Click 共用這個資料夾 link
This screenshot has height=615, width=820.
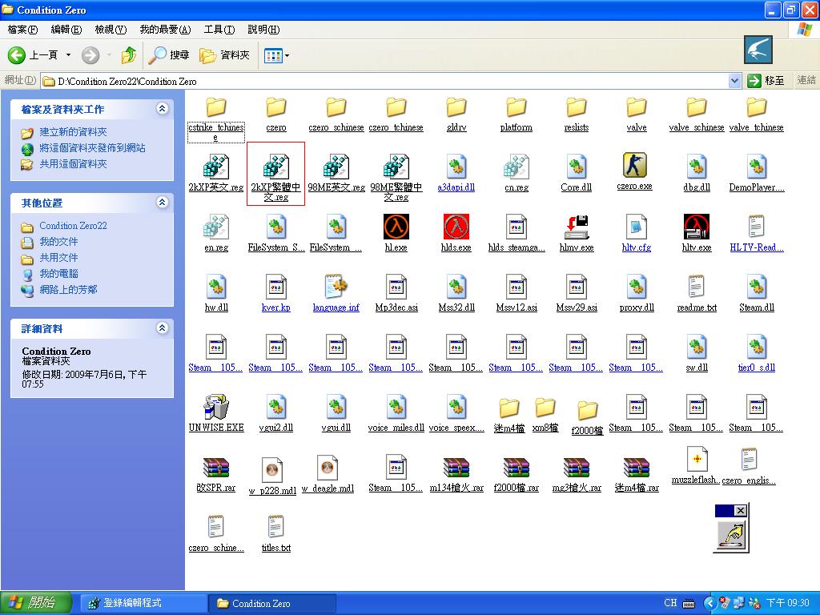(73, 163)
